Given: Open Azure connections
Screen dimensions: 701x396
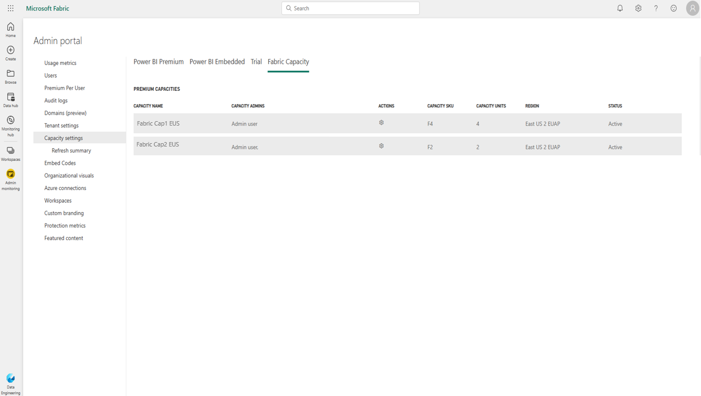Looking at the screenshot, I should [65, 188].
